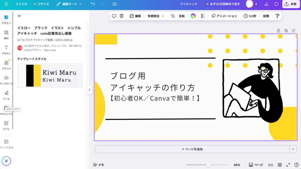Screen dimensions: 301x169
Task: Open the hamburger main menu
Action: 6,4
